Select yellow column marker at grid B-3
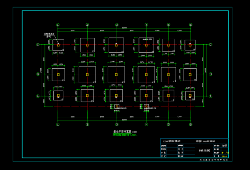This screenshot has height=170, width=250. click(116, 75)
